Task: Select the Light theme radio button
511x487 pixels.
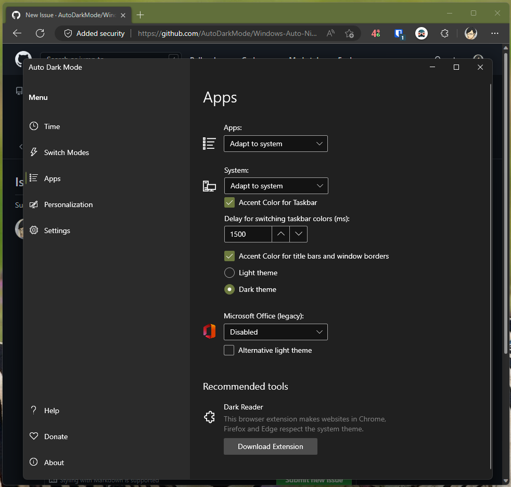Action: (x=229, y=273)
